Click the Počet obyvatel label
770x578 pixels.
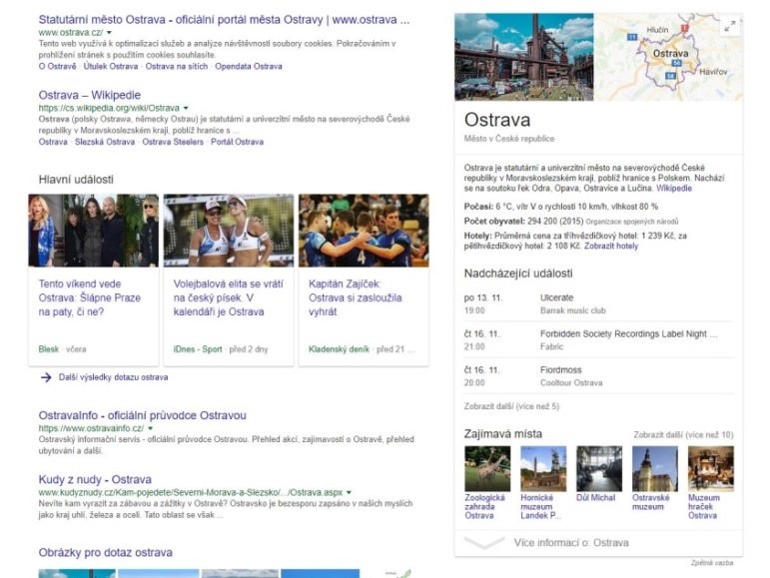[x=494, y=222]
